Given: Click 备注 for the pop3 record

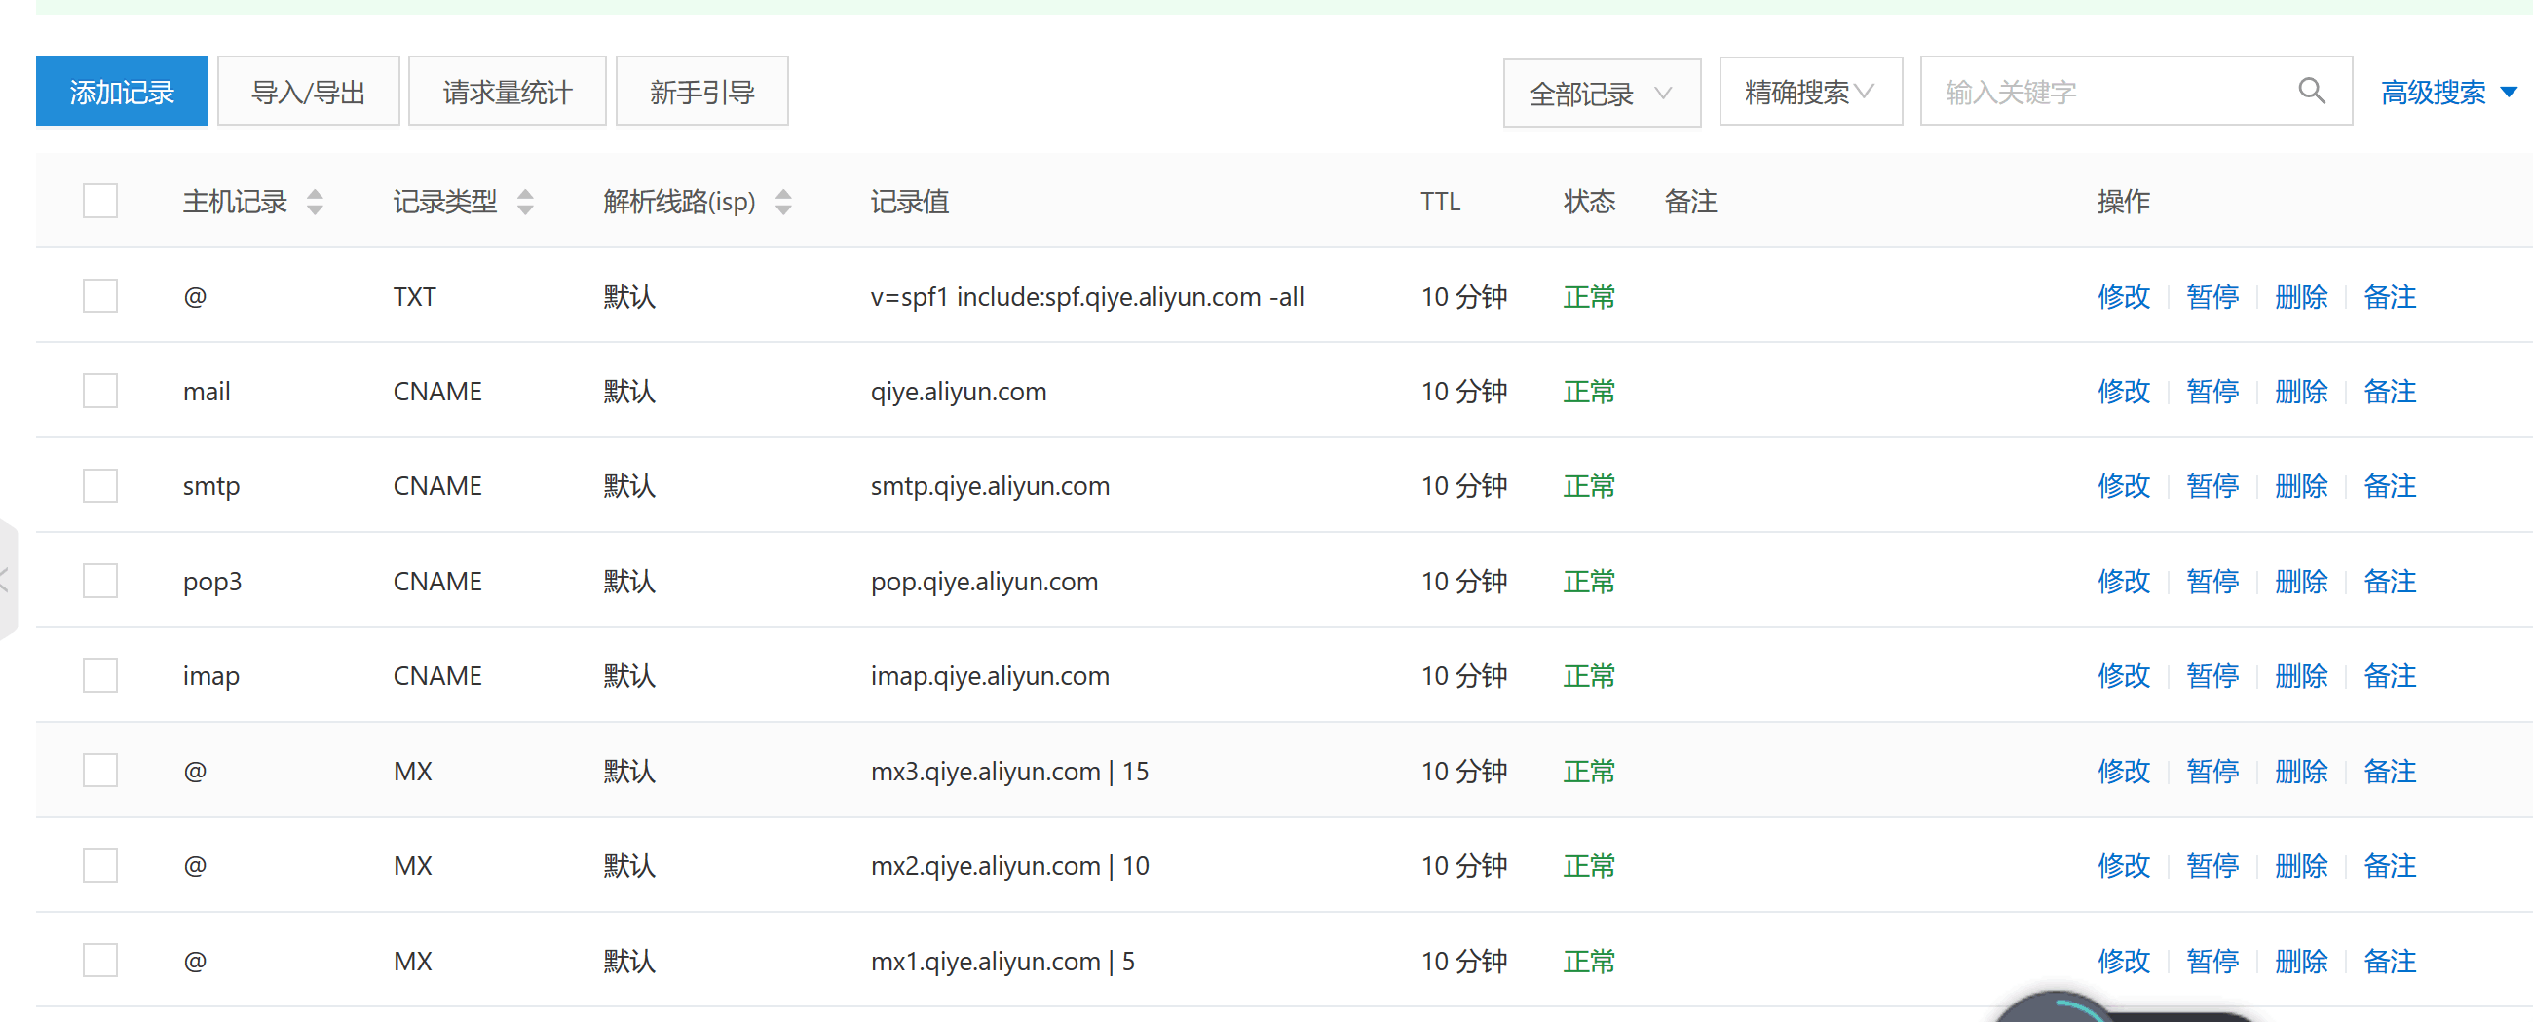Looking at the screenshot, I should [2390, 581].
